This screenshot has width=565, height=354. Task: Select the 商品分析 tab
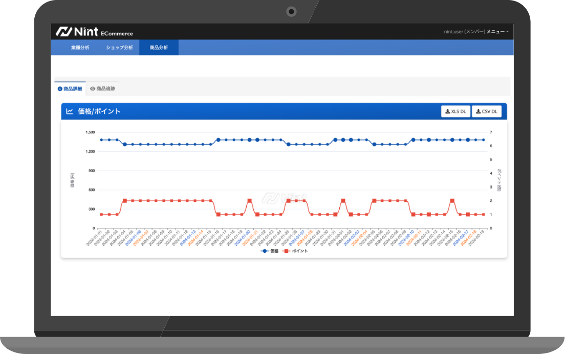159,48
